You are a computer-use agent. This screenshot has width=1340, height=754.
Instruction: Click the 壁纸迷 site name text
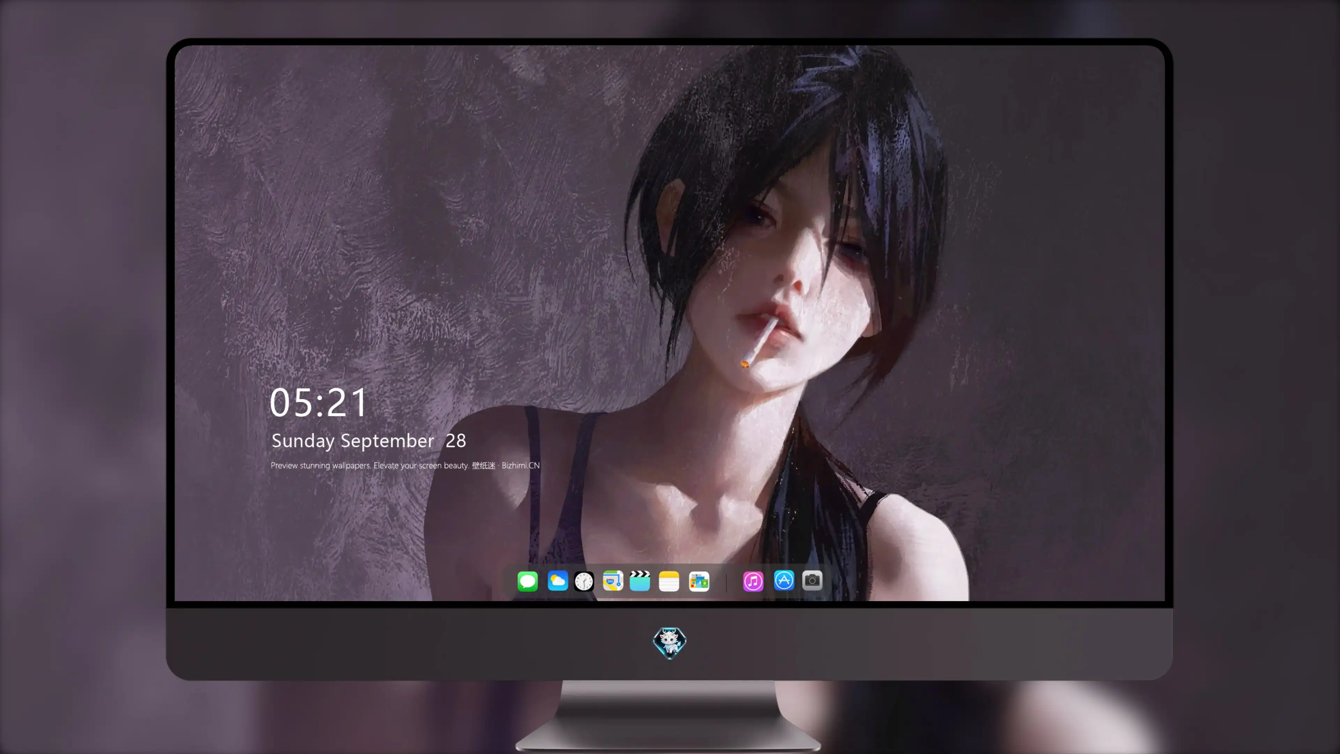pos(484,466)
